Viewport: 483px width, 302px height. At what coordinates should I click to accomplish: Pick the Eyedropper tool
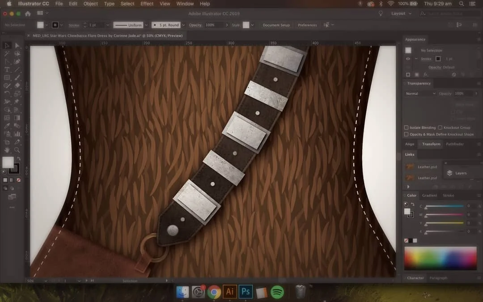tap(7, 126)
